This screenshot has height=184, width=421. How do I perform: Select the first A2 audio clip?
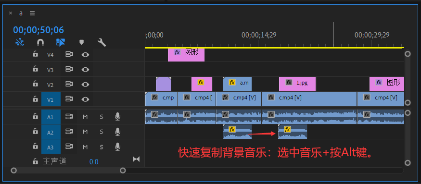(237, 132)
